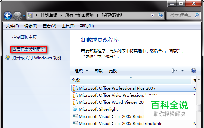Click the Office Visio Professional icon
Screen dimensions: 204x128
75,95
